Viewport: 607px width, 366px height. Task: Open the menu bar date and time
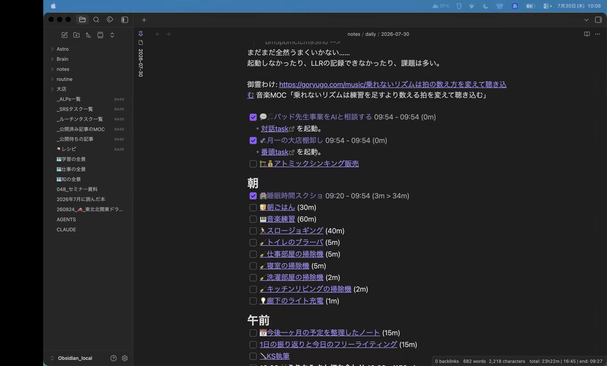(579, 6)
